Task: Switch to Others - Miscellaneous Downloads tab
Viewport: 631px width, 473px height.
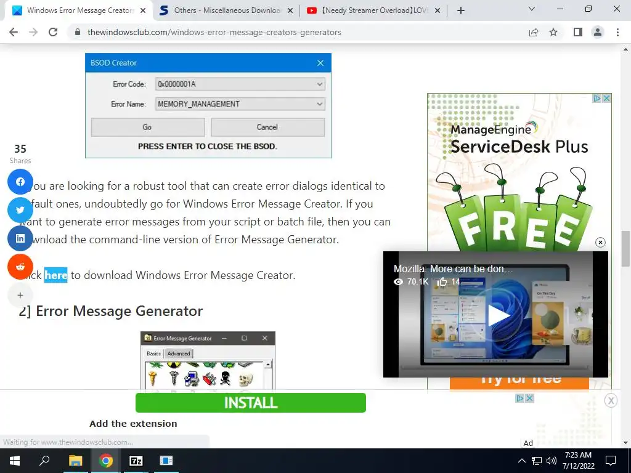Action: (x=226, y=10)
